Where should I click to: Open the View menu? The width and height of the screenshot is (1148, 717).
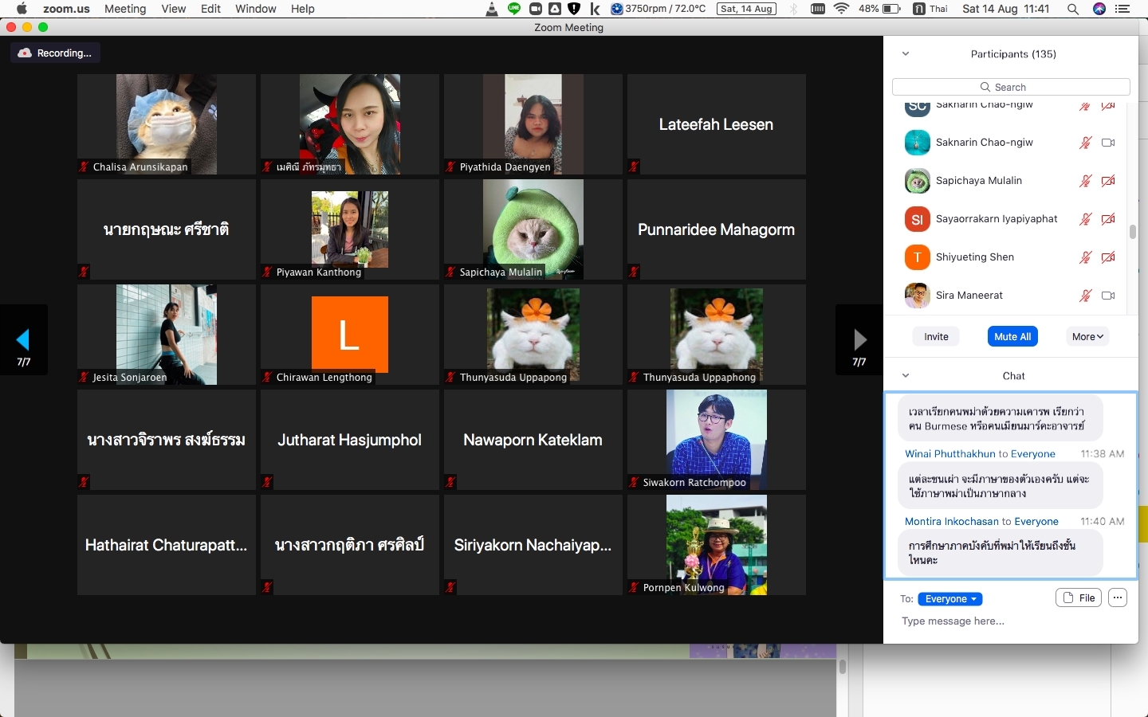tap(173, 9)
